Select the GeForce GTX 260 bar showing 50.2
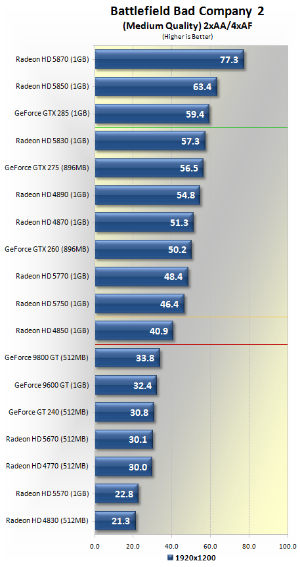Image resolution: width=300 pixels, height=567 pixels. click(144, 249)
